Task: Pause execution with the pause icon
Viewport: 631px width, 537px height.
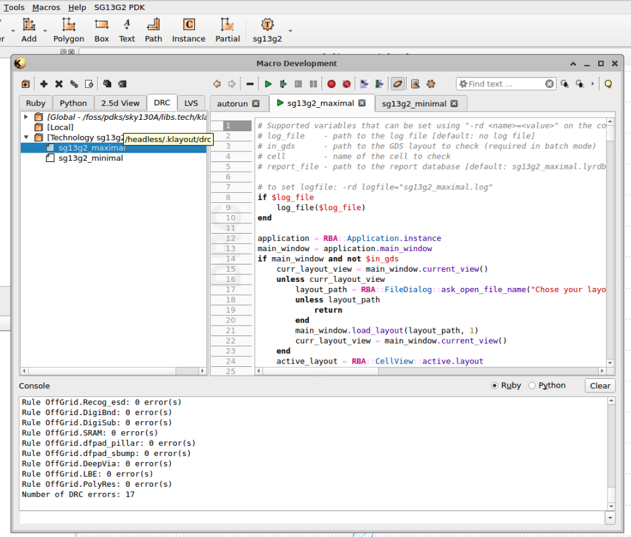Action: tap(313, 84)
